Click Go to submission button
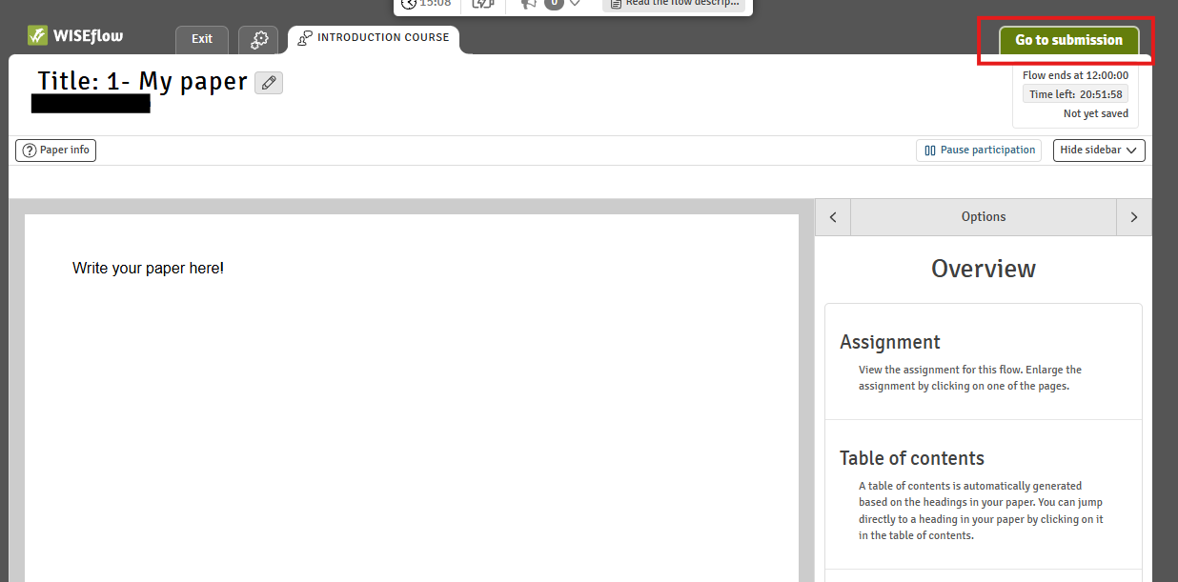The width and height of the screenshot is (1178, 582). tap(1068, 40)
